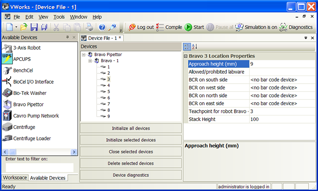
Task: Open the document tab list dropdown arrow
Action: 306,38
